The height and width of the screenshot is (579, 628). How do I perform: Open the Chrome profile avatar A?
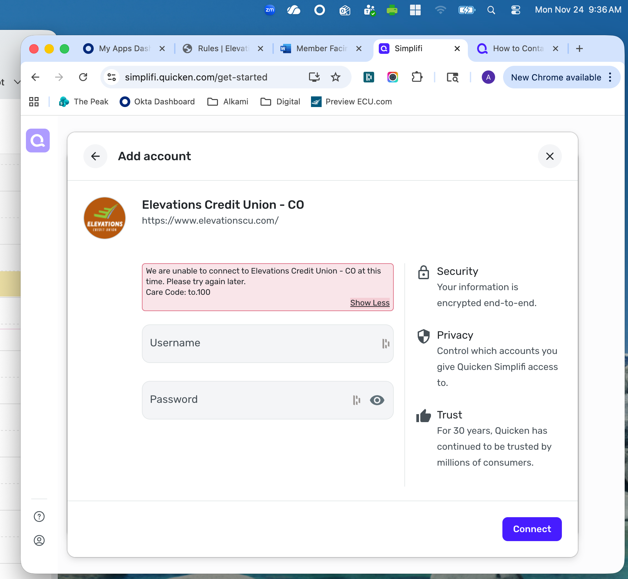[488, 77]
